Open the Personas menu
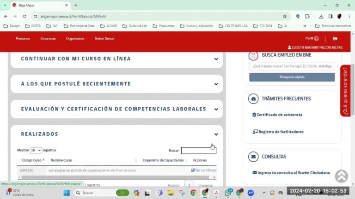The width and height of the screenshot is (355, 199). tap(23, 38)
